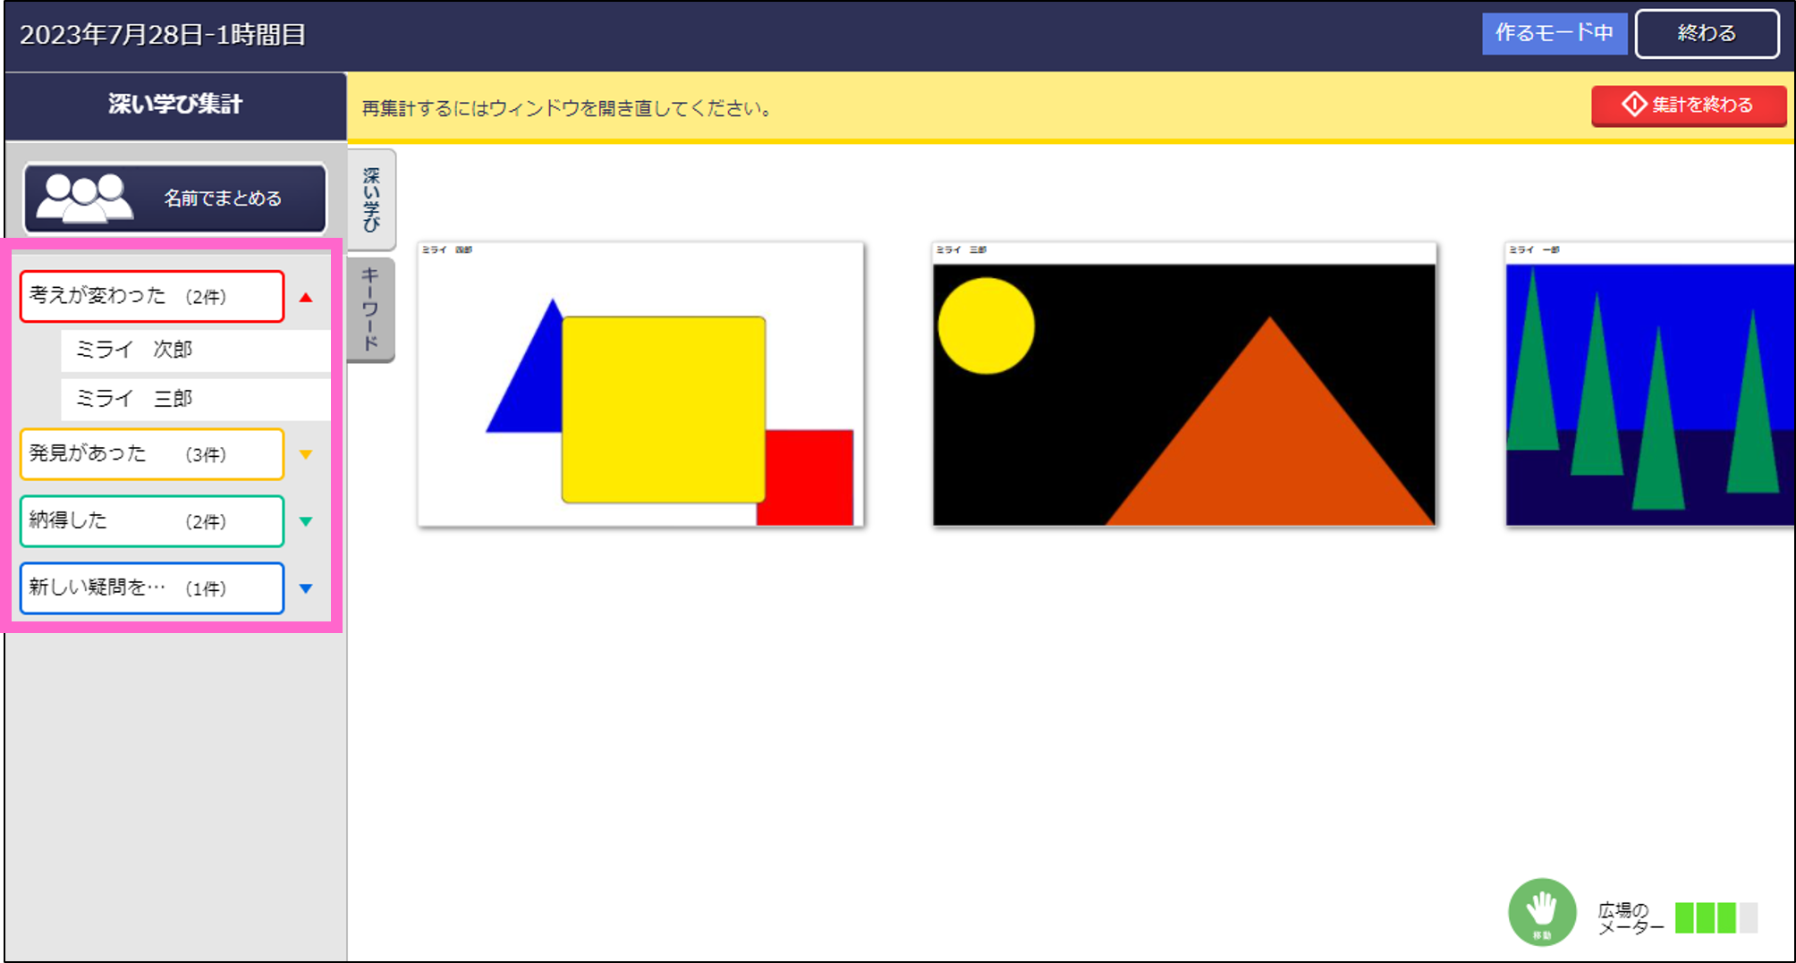Click the people icon on 名前でまとめる button
1796x963 pixels.
tap(86, 196)
